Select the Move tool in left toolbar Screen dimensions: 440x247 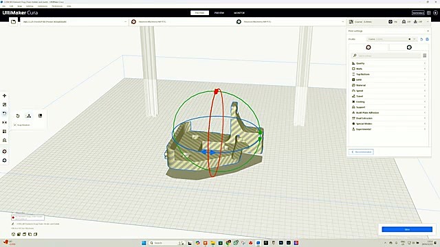(x=5, y=96)
